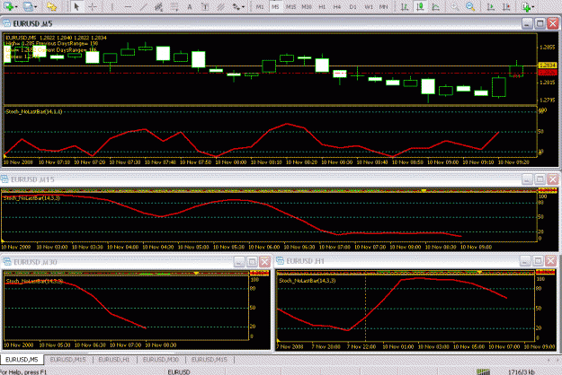Screen dimensions: 562x375
Task: Switch to the EURUSD,M5 chart tab
Action: pyautogui.click(x=22, y=359)
